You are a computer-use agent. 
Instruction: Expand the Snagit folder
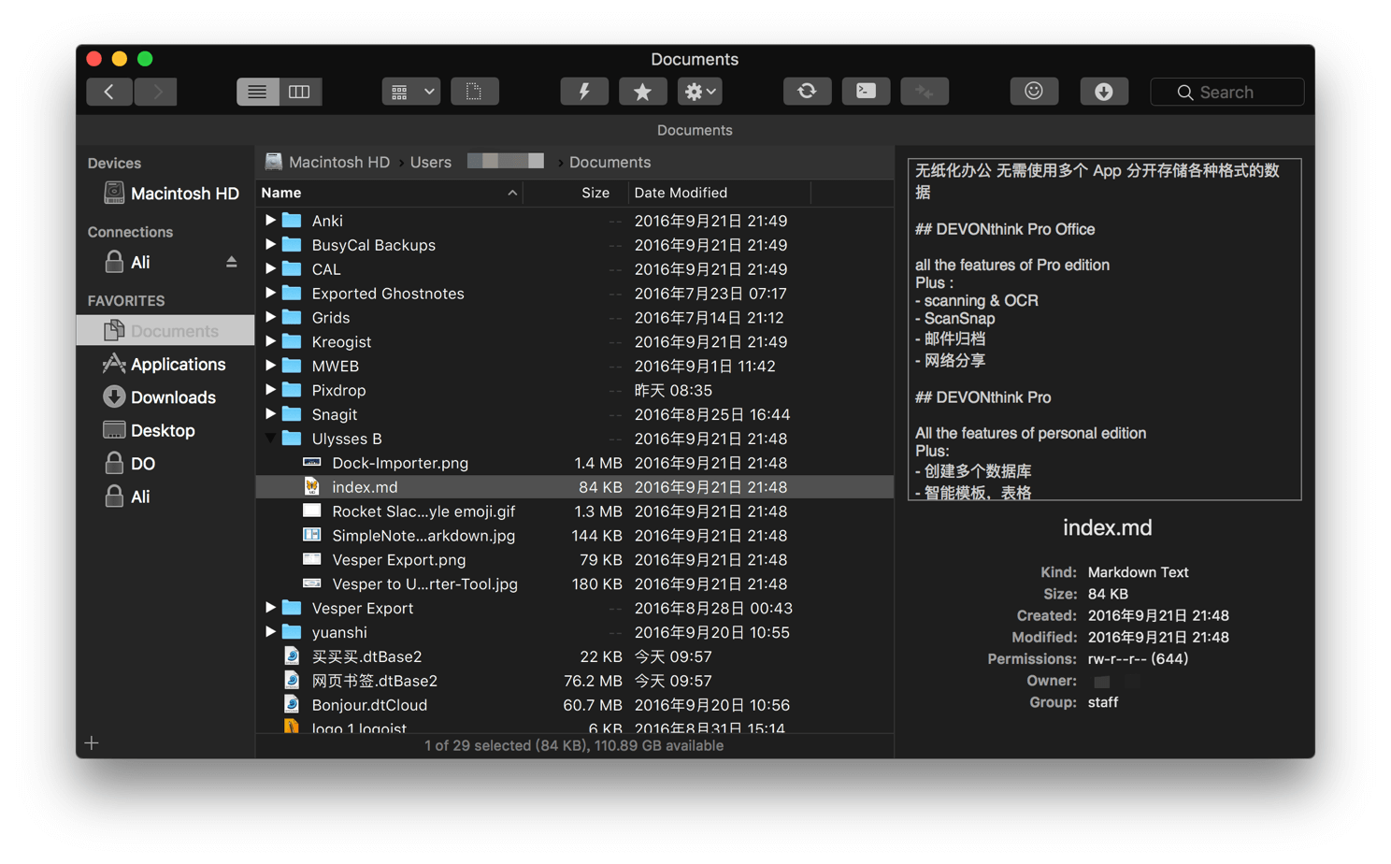[x=270, y=414]
